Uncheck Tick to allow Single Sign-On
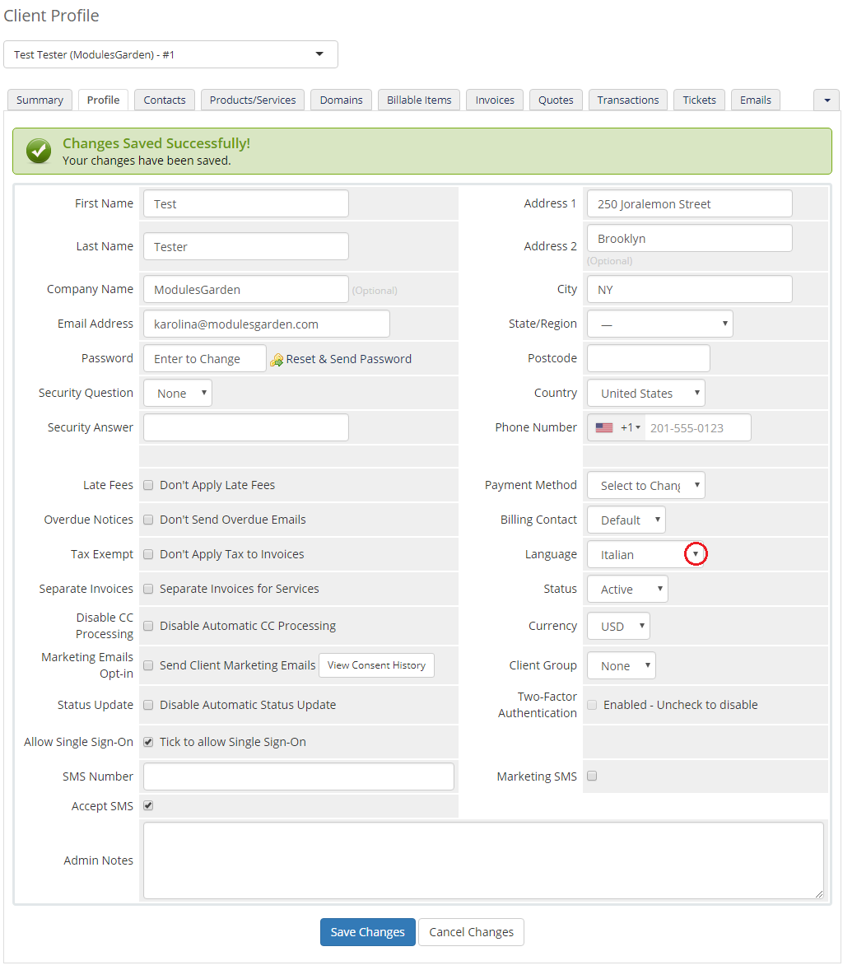 click(148, 743)
